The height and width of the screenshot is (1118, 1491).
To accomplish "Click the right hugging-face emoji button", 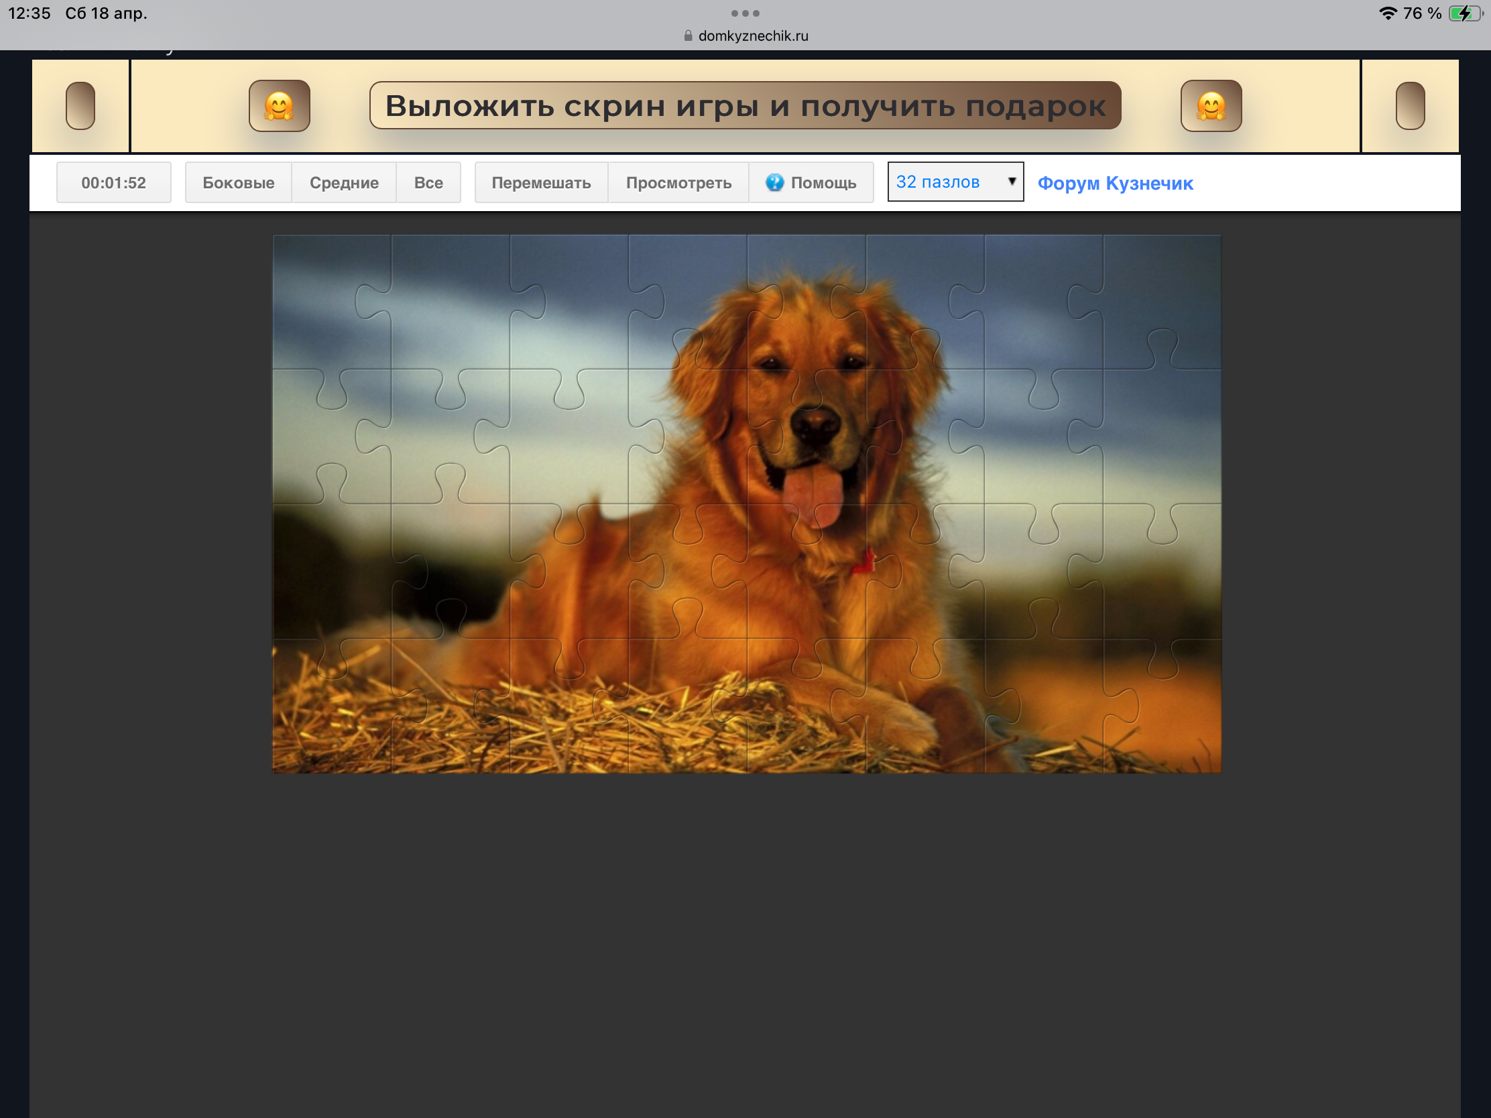I will click(1211, 106).
